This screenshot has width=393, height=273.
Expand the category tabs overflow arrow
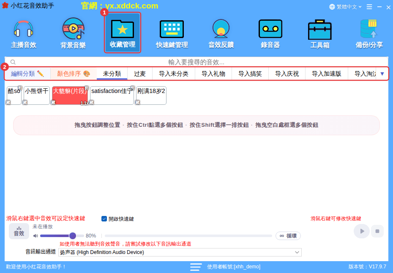tap(382, 74)
